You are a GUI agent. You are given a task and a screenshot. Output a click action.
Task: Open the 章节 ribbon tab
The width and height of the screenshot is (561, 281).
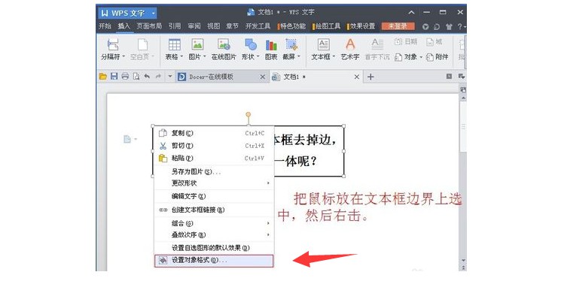pyautogui.click(x=232, y=26)
